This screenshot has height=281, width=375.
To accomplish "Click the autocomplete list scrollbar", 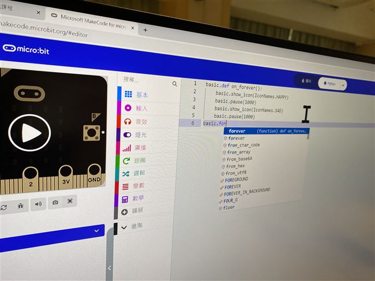I will coord(308,137).
